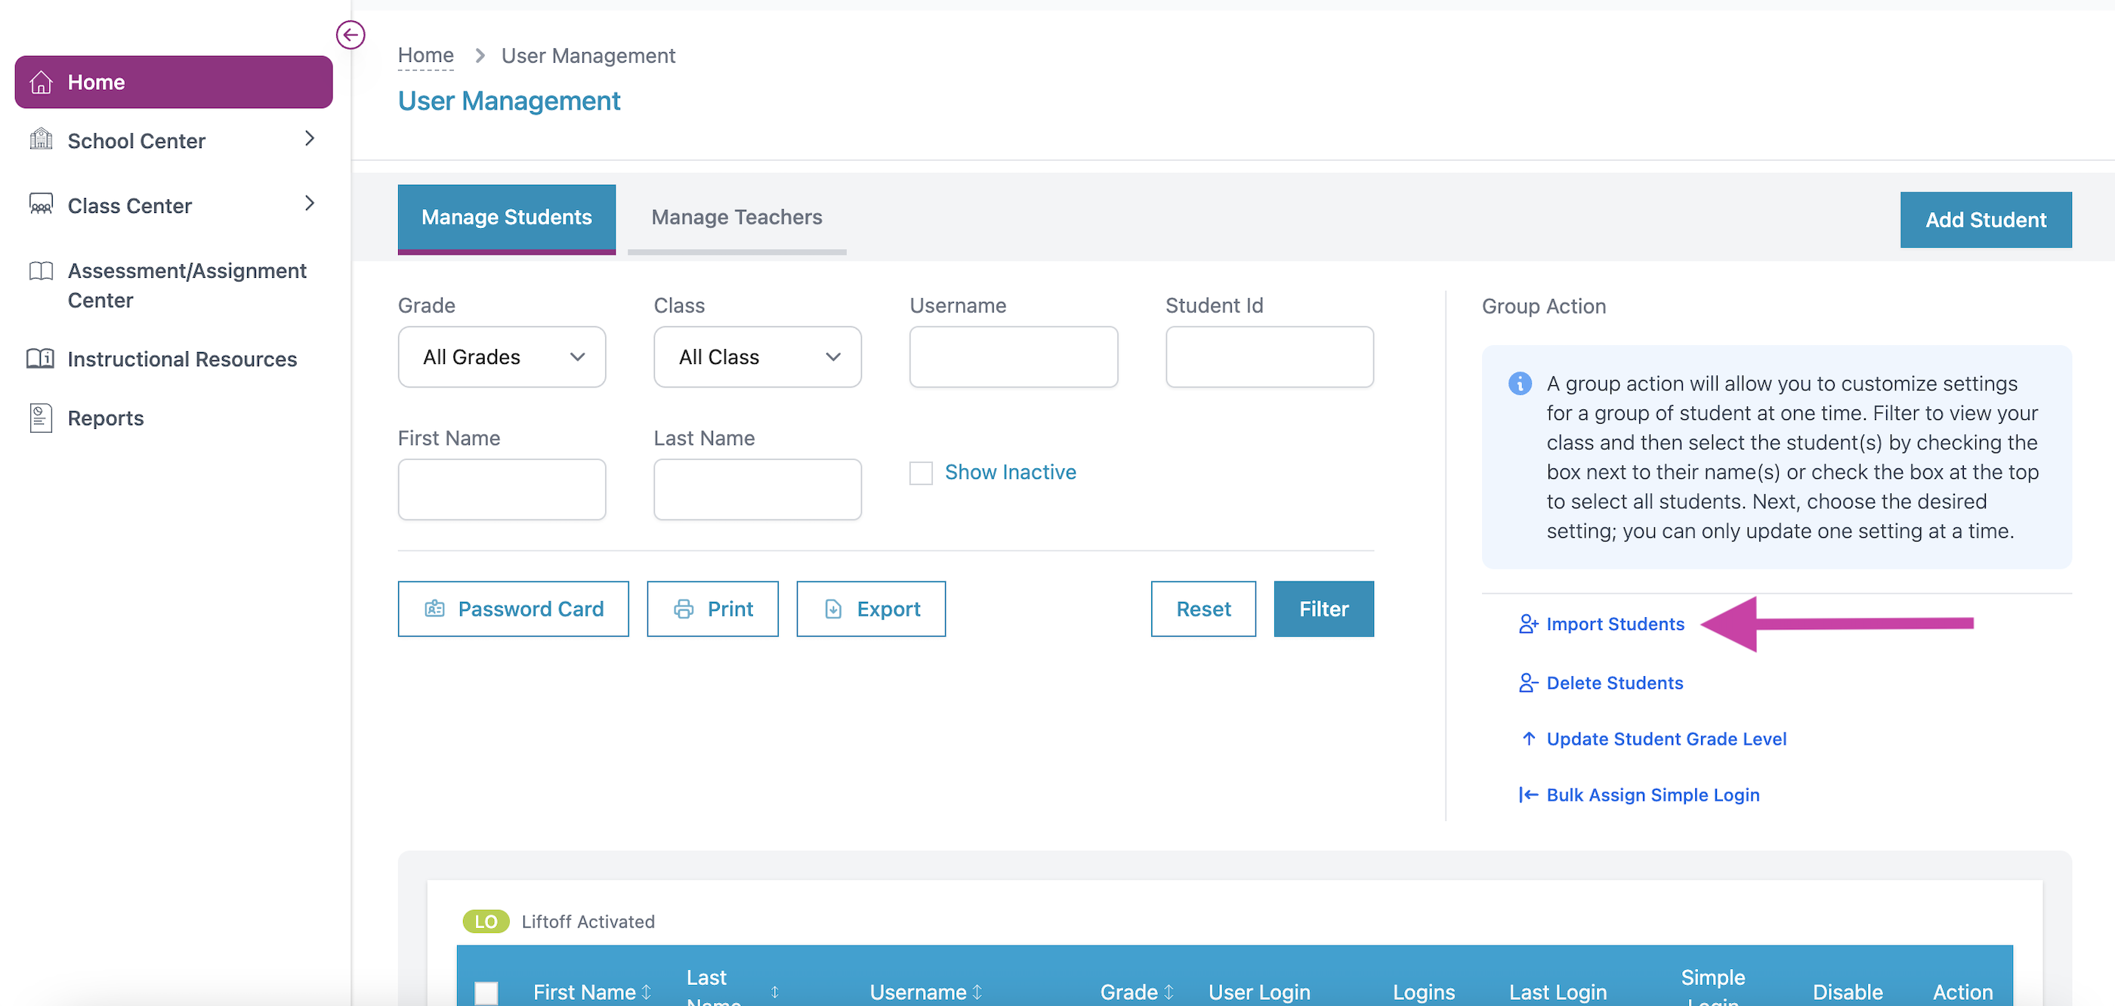Click the up-arrow icon for Update Student Grade Level
Screen dimensions: 2115x1006
pos(1529,739)
